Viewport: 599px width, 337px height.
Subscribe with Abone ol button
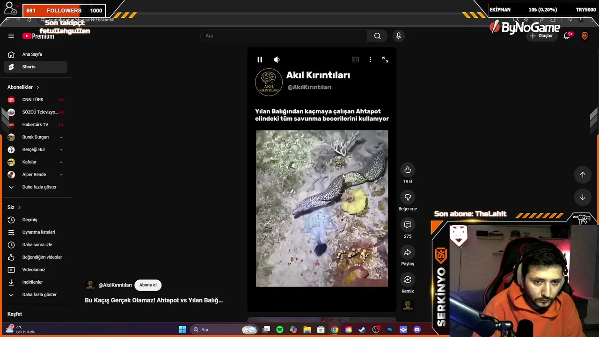click(148, 285)
